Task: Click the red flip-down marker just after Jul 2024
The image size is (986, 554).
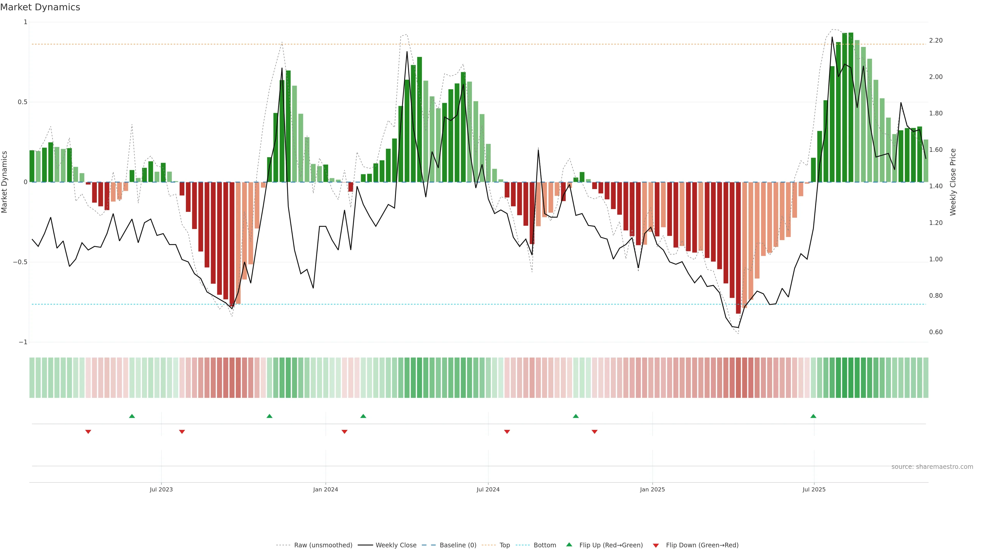Action: coord(507,432)
